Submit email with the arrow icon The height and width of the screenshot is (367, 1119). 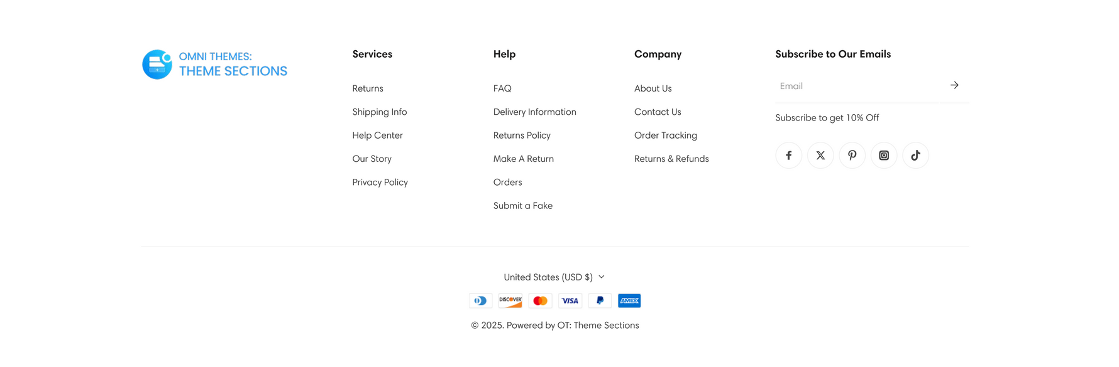(954, 85)
